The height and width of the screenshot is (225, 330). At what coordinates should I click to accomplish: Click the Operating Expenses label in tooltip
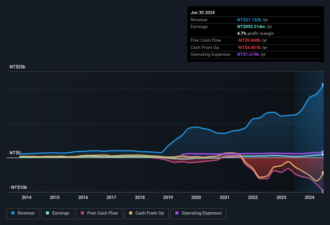(x=211, y=55)
